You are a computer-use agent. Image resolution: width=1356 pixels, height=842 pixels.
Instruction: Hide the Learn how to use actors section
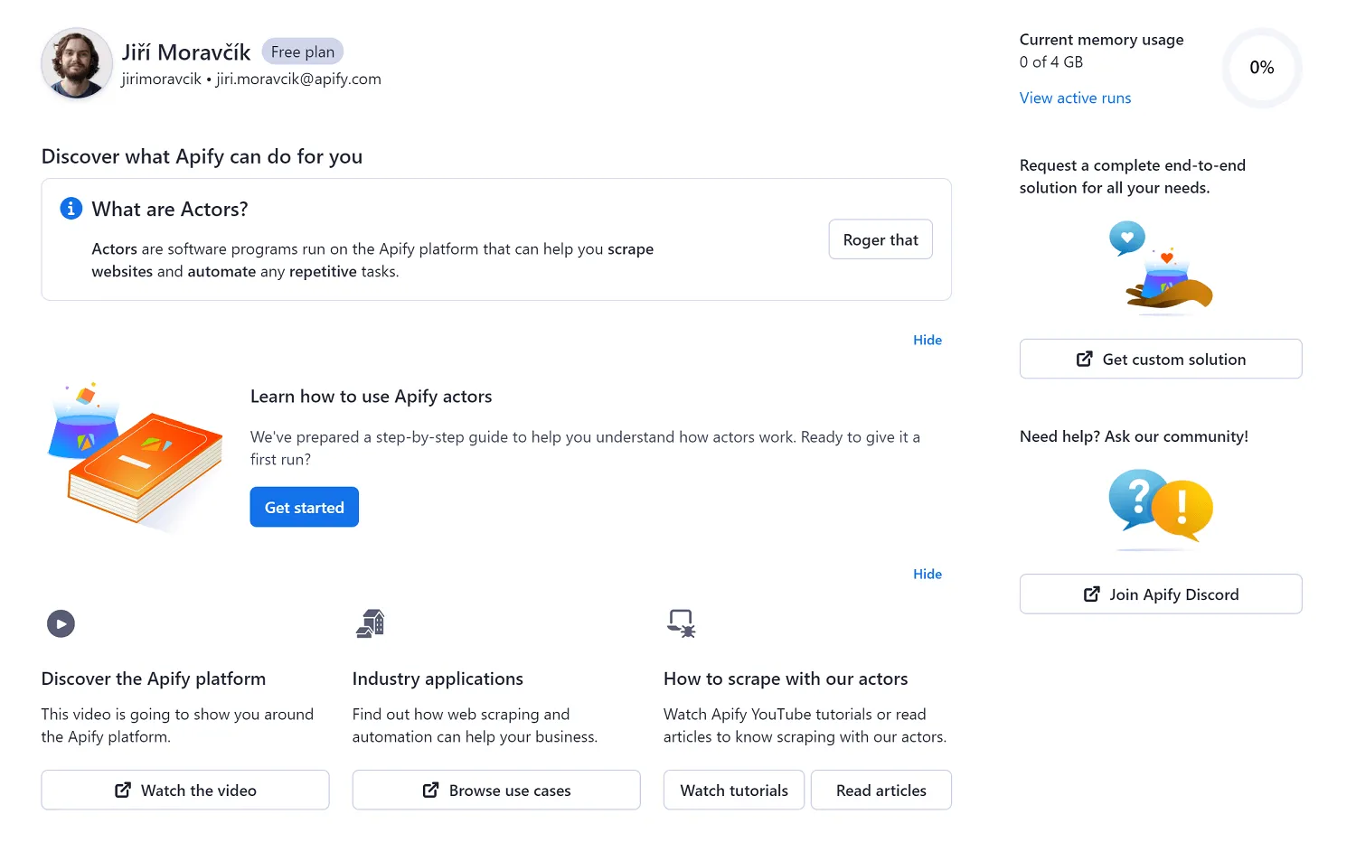928,340
